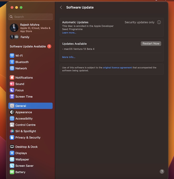174x179 pixels.
Task: Open Notifications bell icon
Action: click(x=12, y=77)
